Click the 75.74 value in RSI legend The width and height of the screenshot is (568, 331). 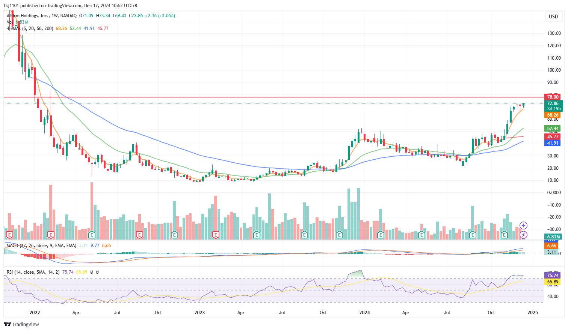tap(68, 272)
